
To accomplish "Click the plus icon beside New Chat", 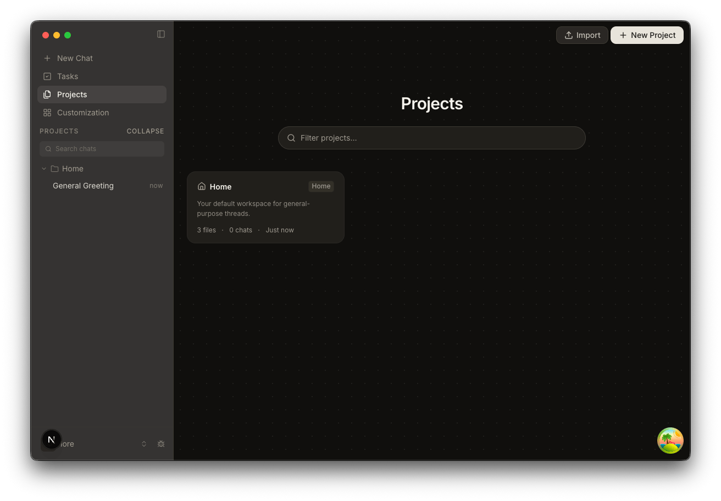I will click(47, 58).
